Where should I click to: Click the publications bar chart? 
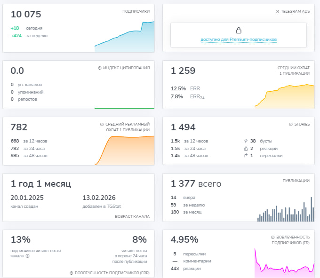pos(286,209)
